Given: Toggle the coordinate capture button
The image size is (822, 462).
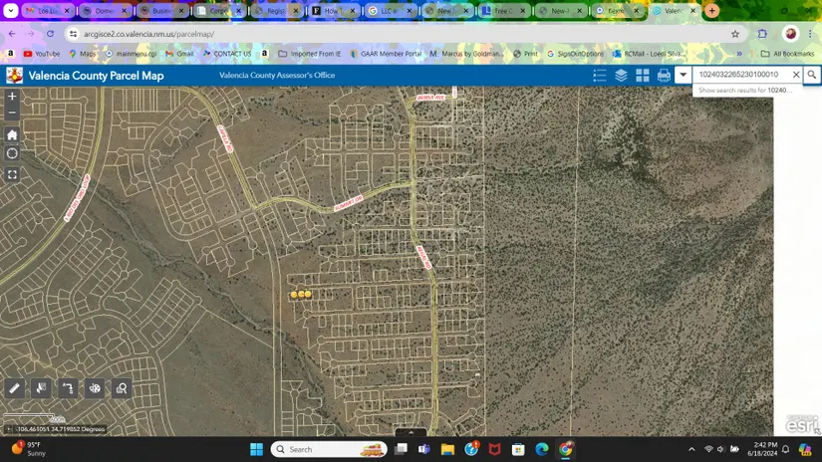Looking at the screenshot, I should [x=9, y=429].
